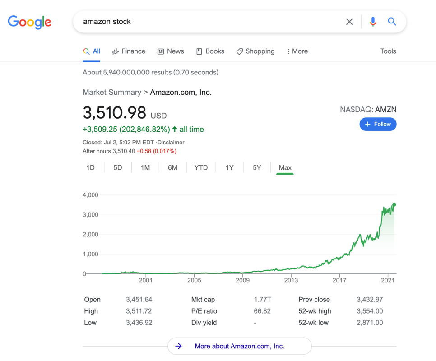Screen dimensions: 436x361
Task: Open the News tab
Action: (x=171, y=51)
